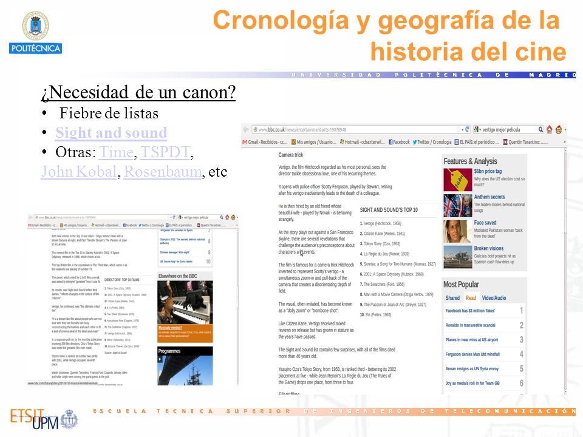Click the reload icon in the large browser
This screenshot has width=583, height=437.
(467, 129)
